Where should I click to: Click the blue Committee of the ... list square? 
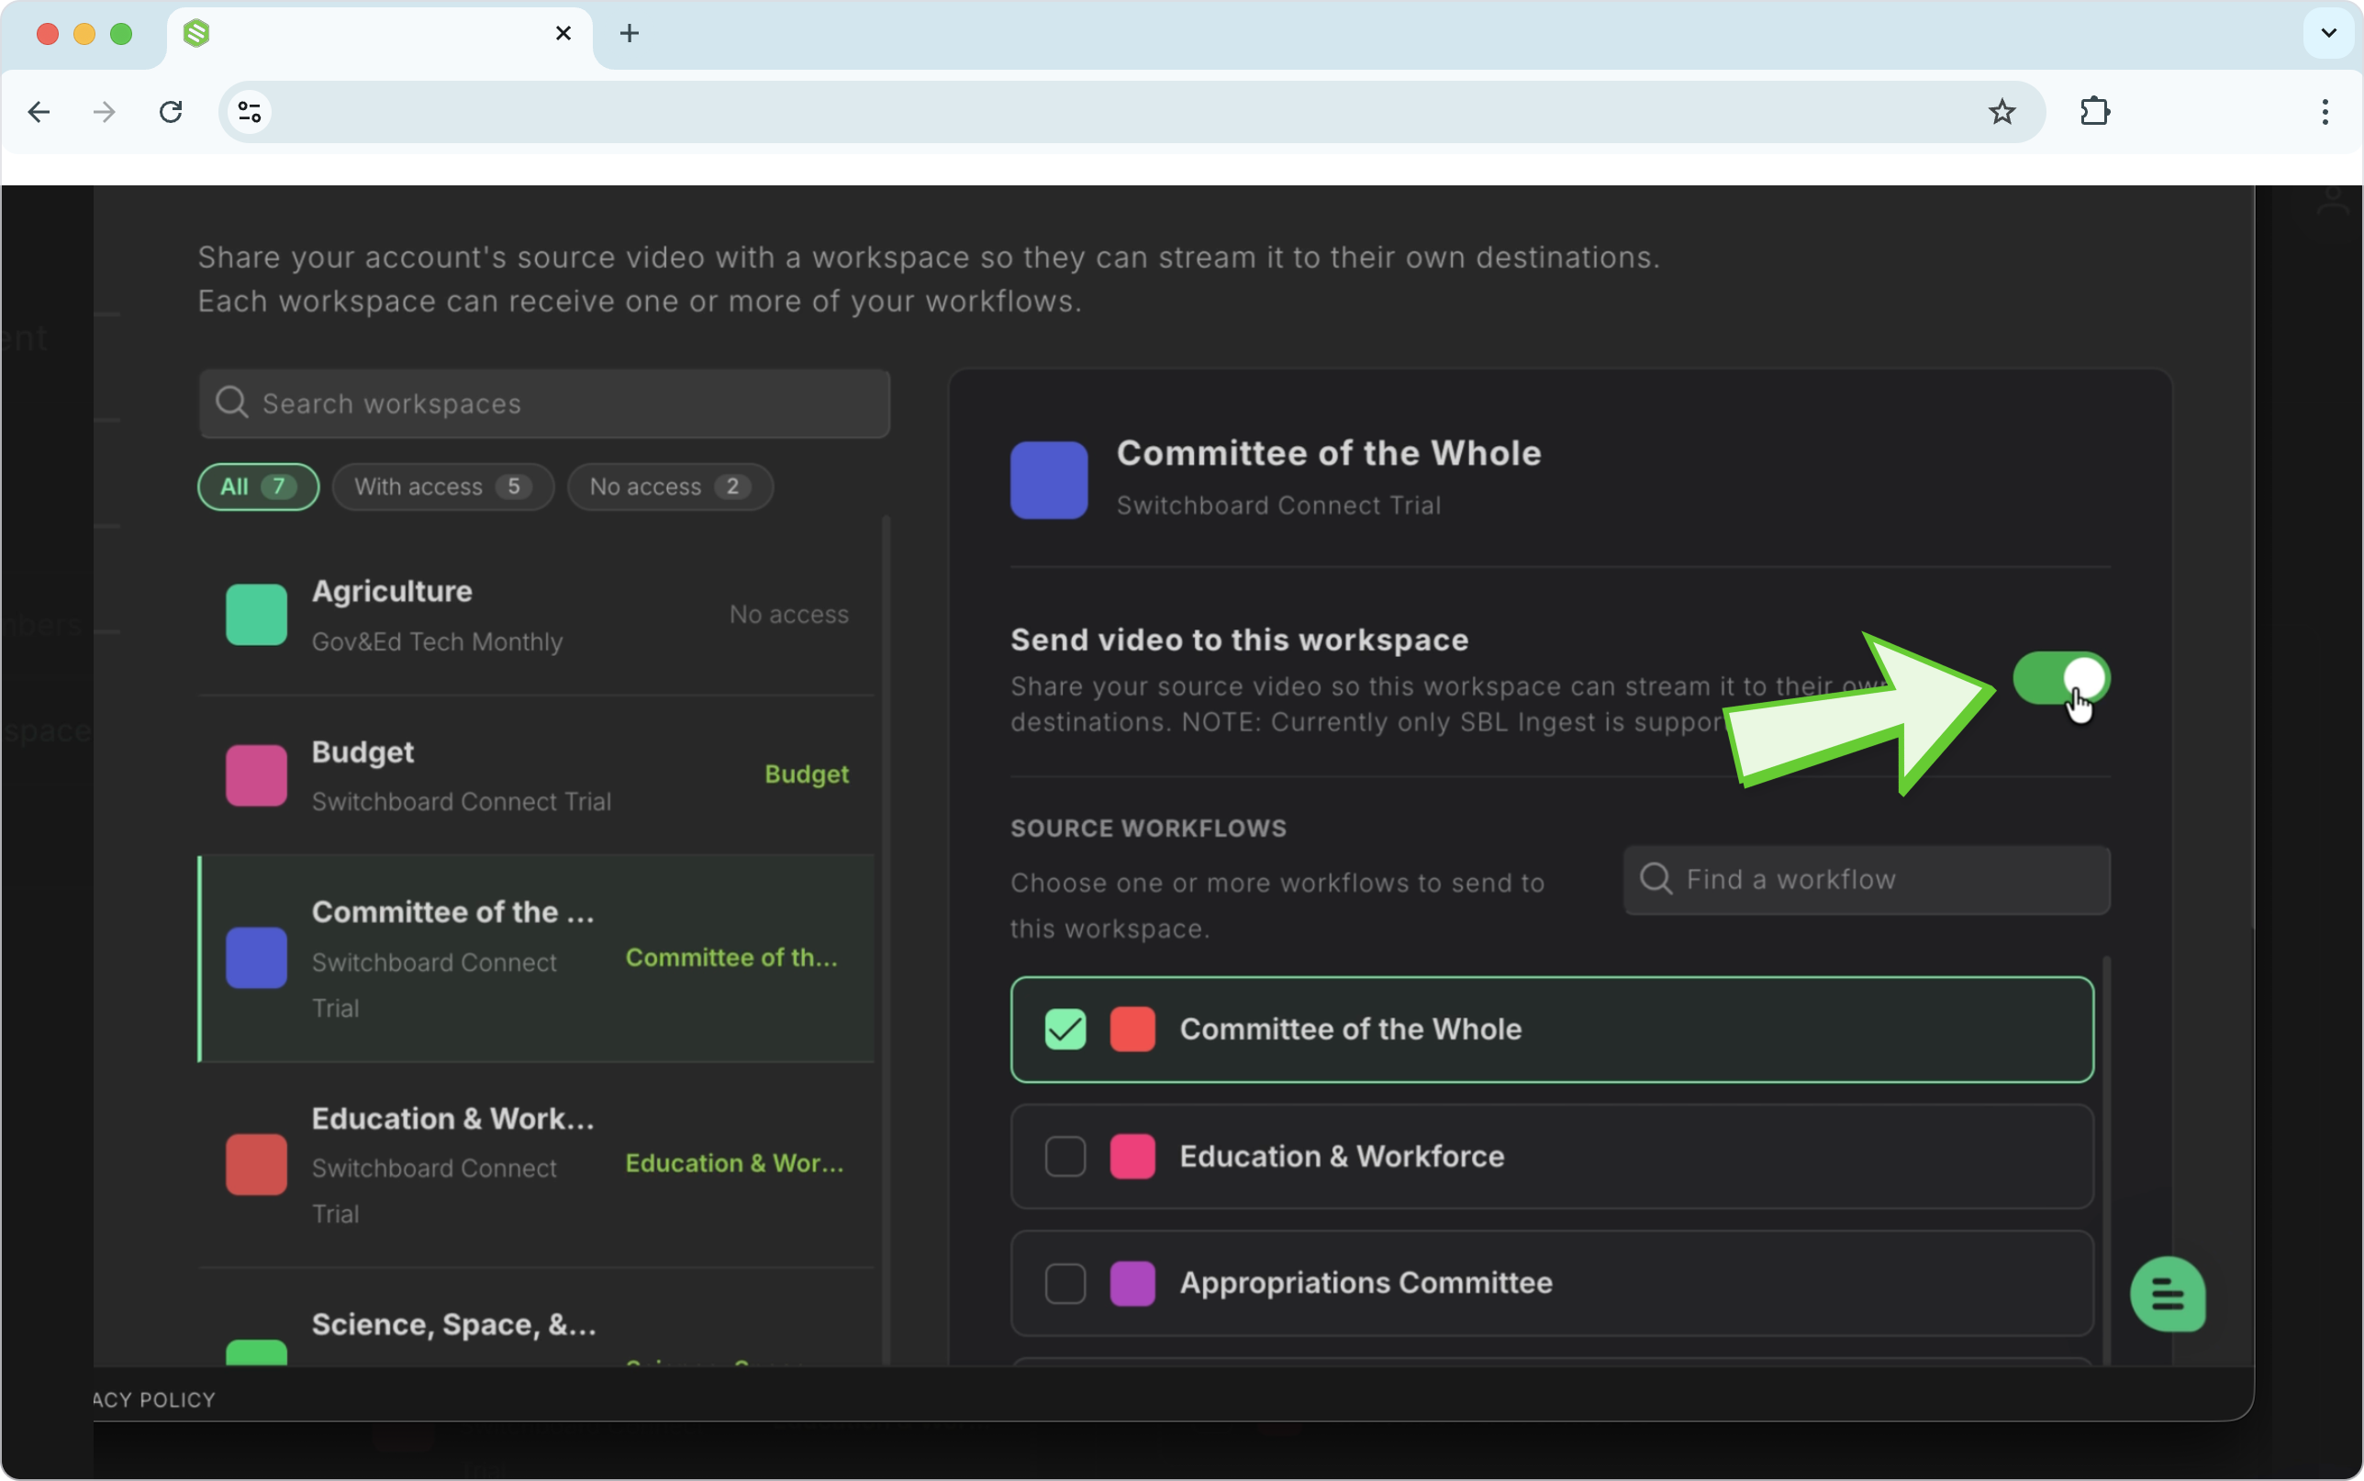[x=257, y=957]
